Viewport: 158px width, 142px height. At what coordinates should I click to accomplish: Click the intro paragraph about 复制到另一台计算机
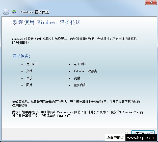76,41
